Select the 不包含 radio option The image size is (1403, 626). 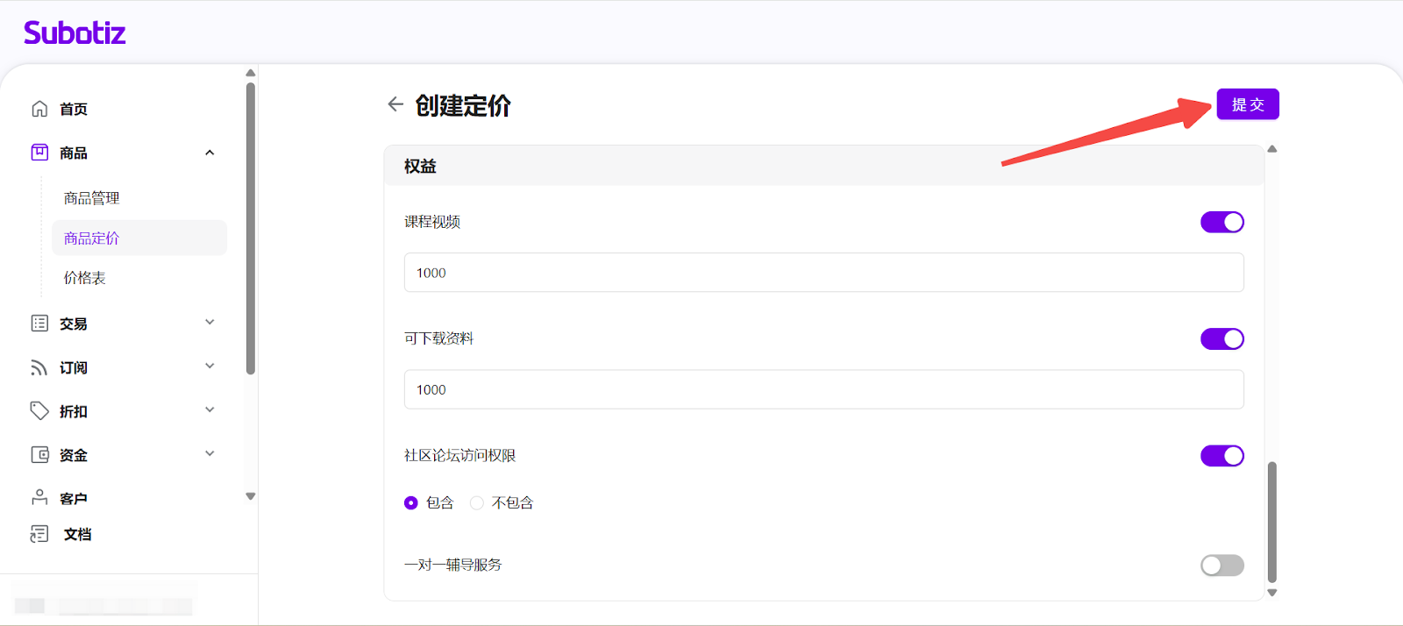[x=477, y=503]
